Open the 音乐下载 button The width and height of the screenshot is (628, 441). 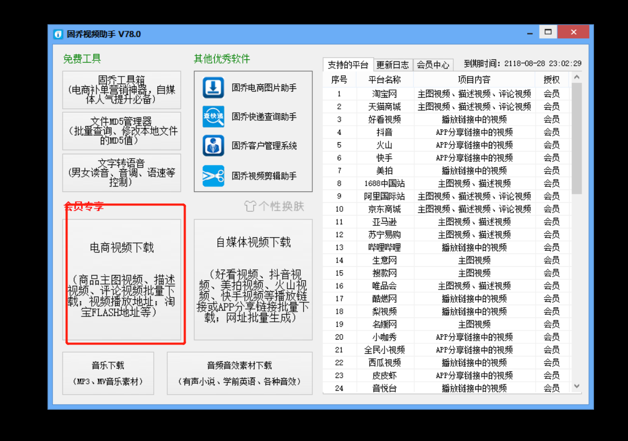108,374
